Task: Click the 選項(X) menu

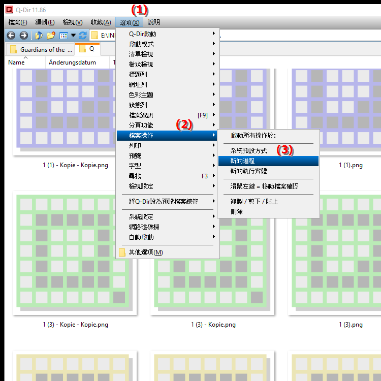Action: (129, 22)
